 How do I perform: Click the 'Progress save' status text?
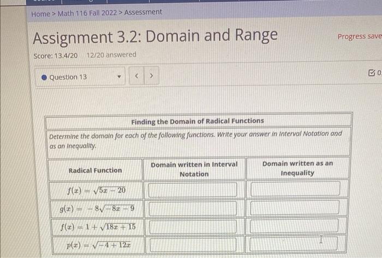[x=359, y=36]
